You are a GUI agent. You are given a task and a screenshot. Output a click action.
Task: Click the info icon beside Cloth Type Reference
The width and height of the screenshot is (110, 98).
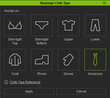(x=6, y=82)
